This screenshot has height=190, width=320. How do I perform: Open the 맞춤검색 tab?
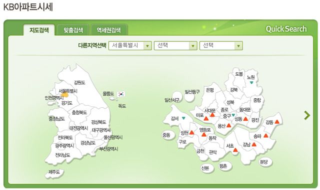(x=73, y=30)
